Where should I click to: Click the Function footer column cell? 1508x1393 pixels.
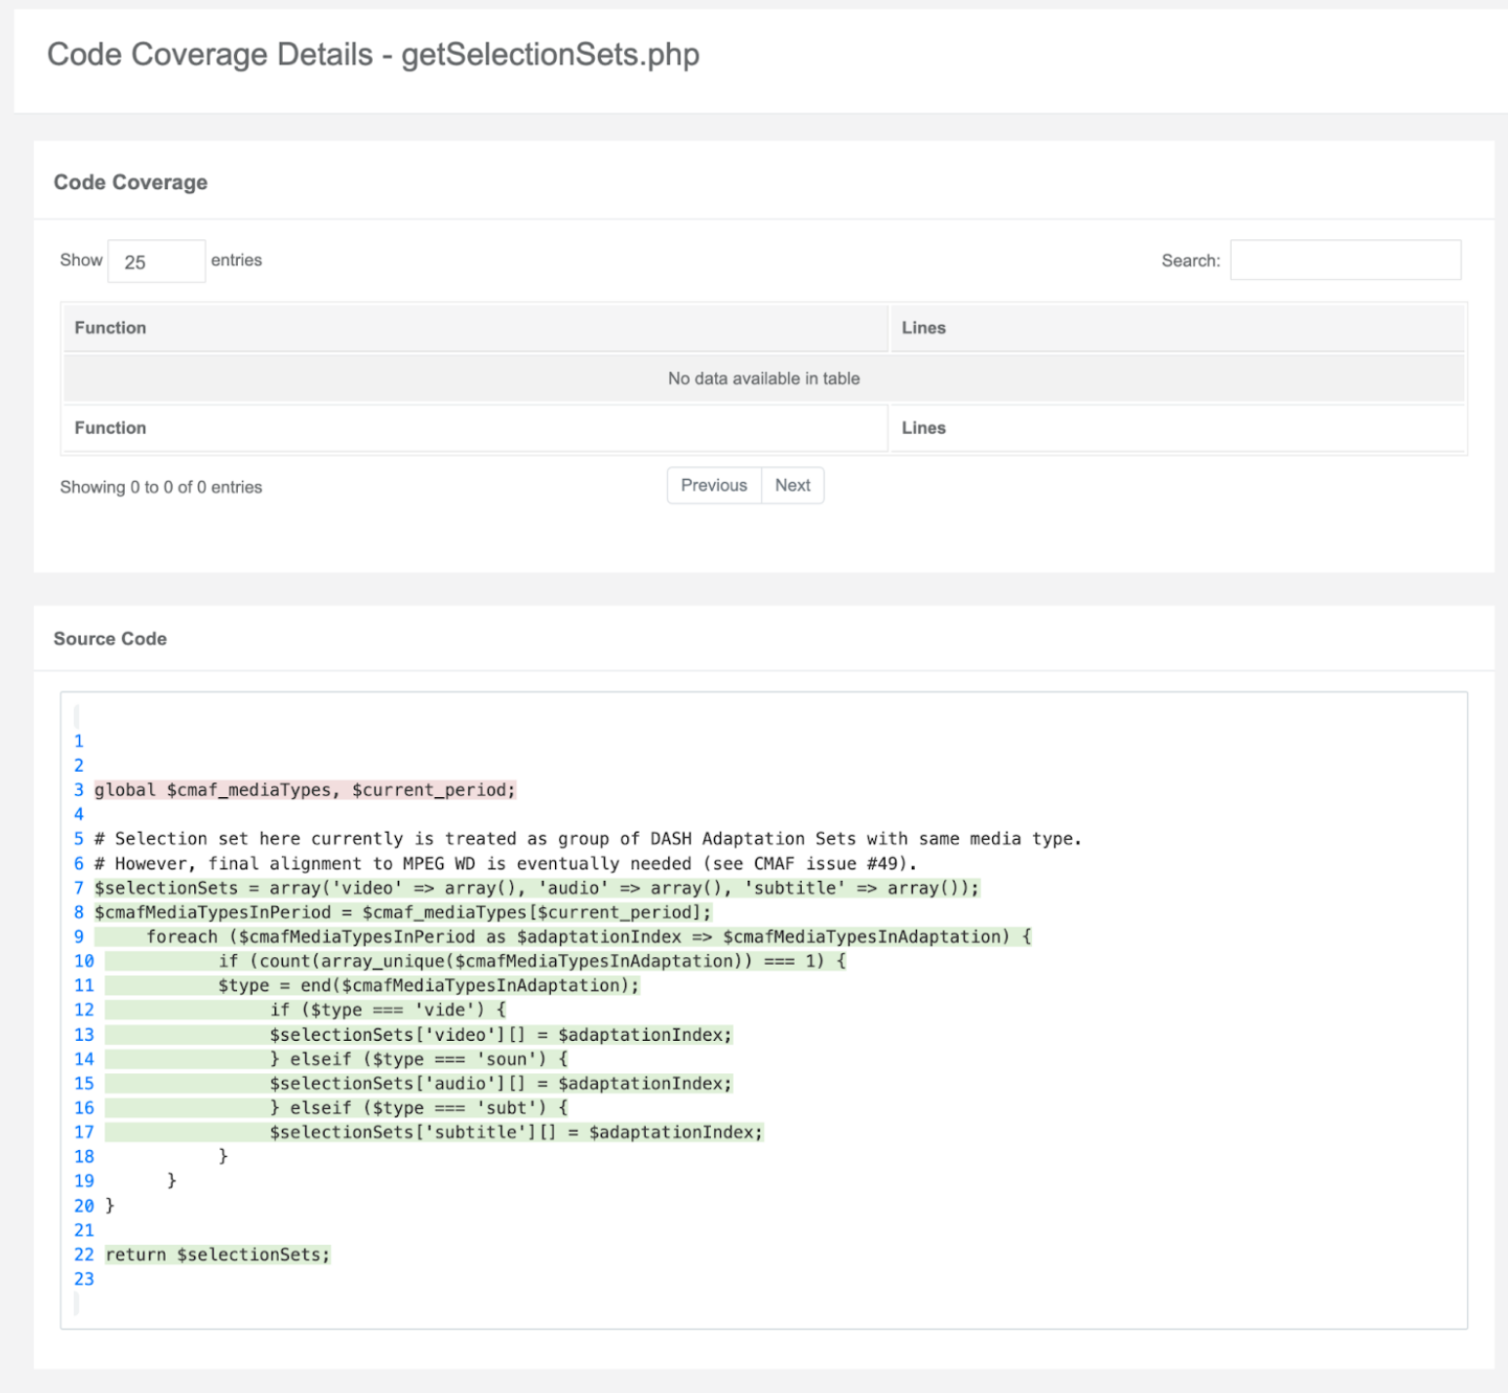[x=110, y=428]
